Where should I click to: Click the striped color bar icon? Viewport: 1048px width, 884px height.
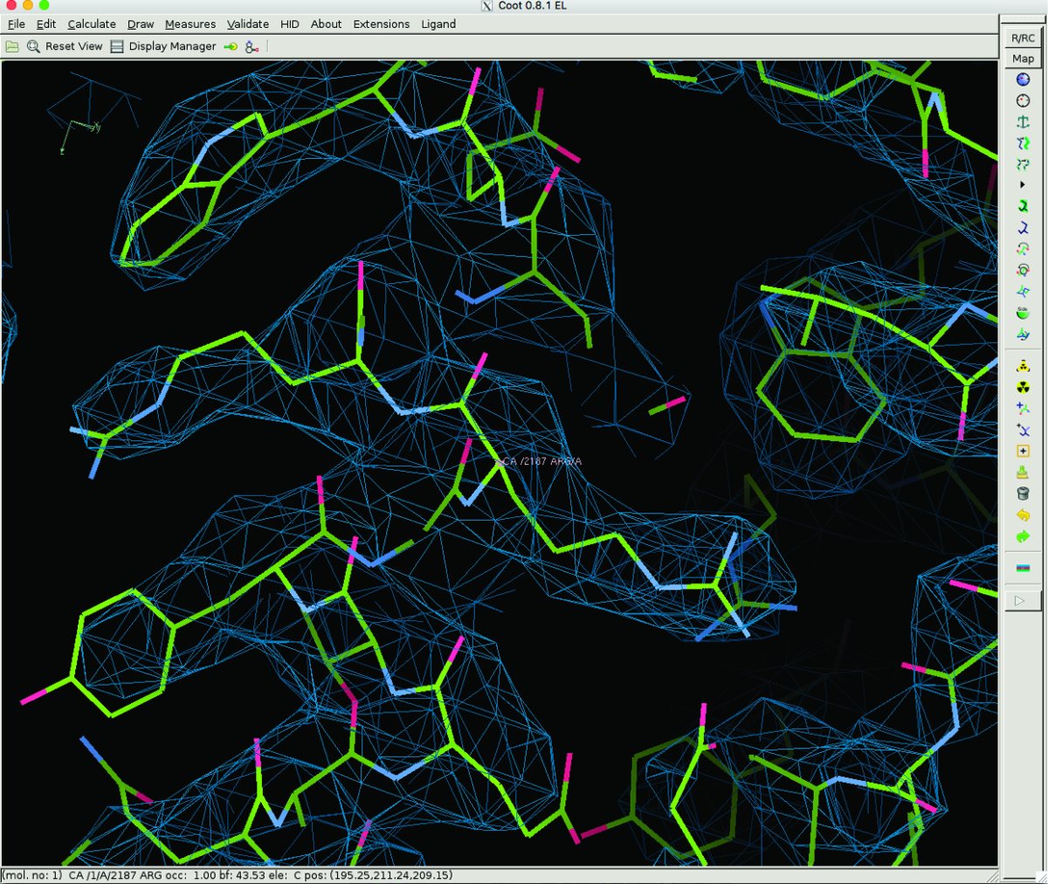pyautogui.click(x=1023, y=568)
